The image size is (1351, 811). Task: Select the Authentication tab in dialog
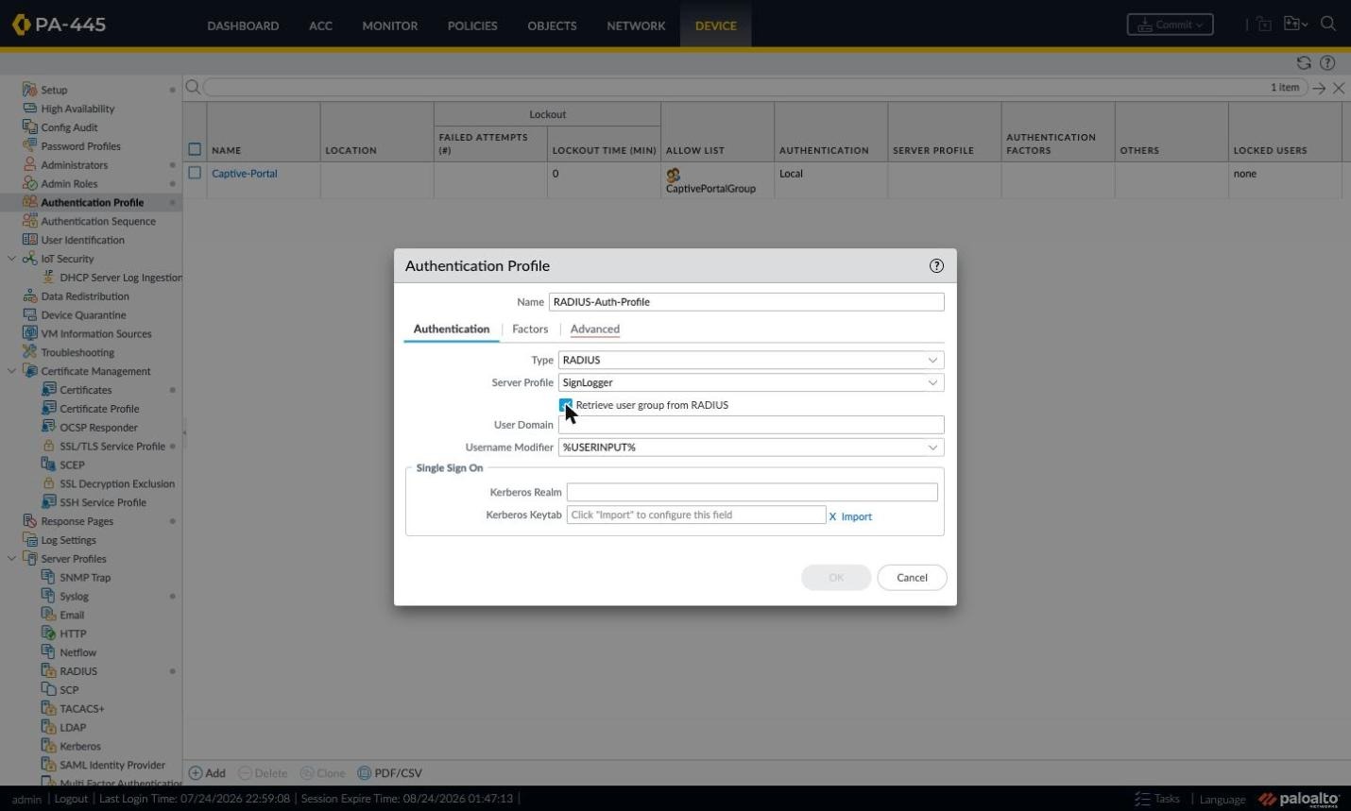[452, 329]
